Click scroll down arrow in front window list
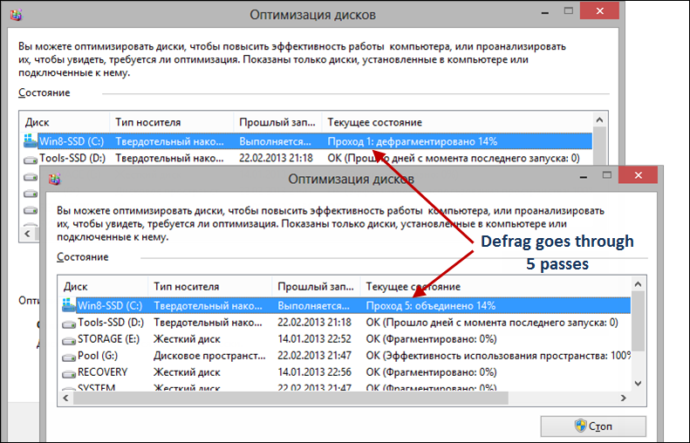This screenshot has width=690, height=443. (638, 384)
